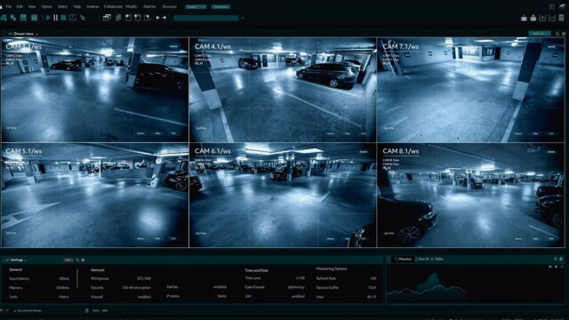Open the Select menu
Image resolution: width=569 pixels, height=320 pixels.
tap(62, 6)
